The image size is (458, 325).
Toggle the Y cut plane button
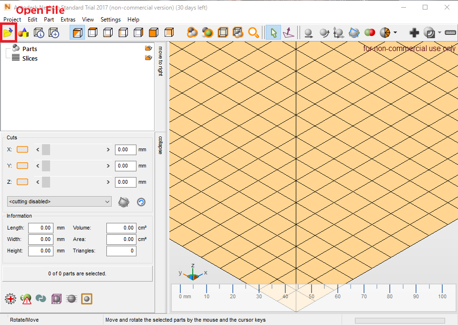pos(22,166)
